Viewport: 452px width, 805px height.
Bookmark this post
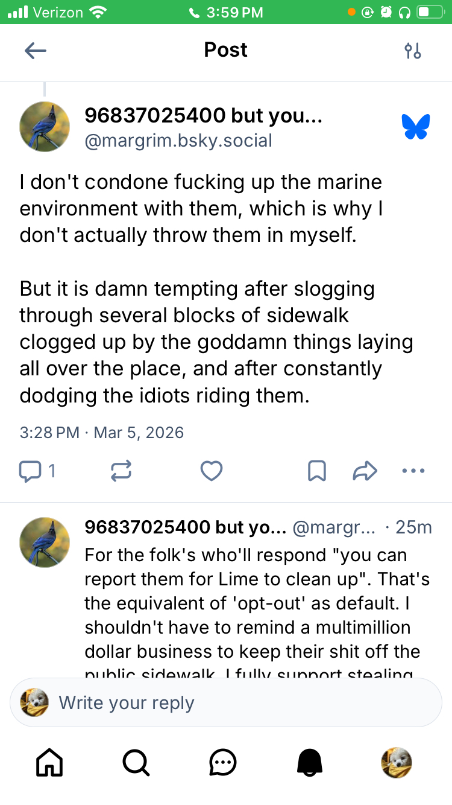coord(317,471)
